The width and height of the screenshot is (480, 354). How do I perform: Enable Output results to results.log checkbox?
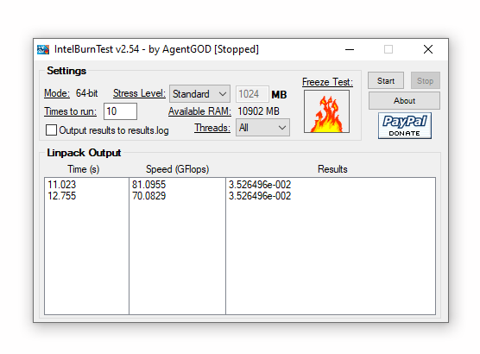[x=51, y=130]
